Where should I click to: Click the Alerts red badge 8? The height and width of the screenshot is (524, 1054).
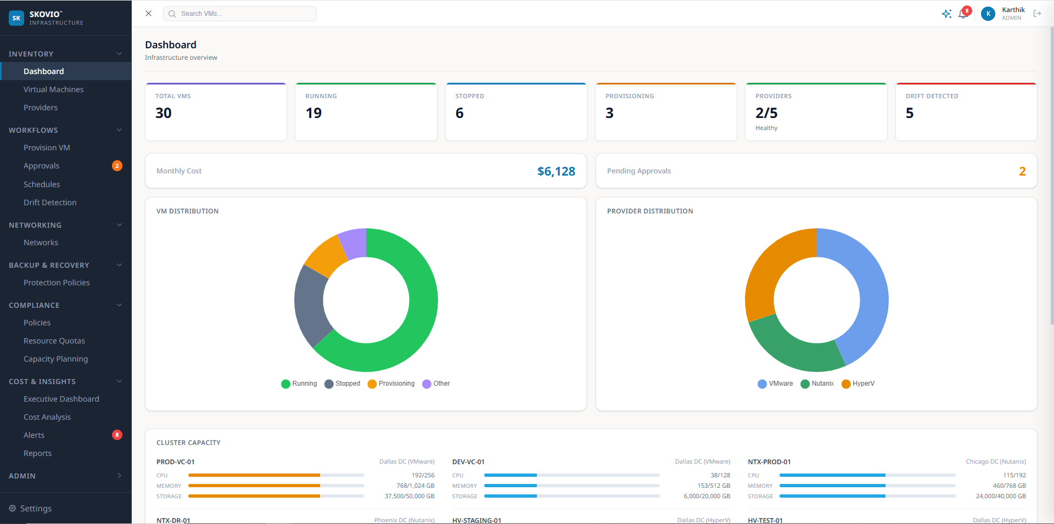117,435
